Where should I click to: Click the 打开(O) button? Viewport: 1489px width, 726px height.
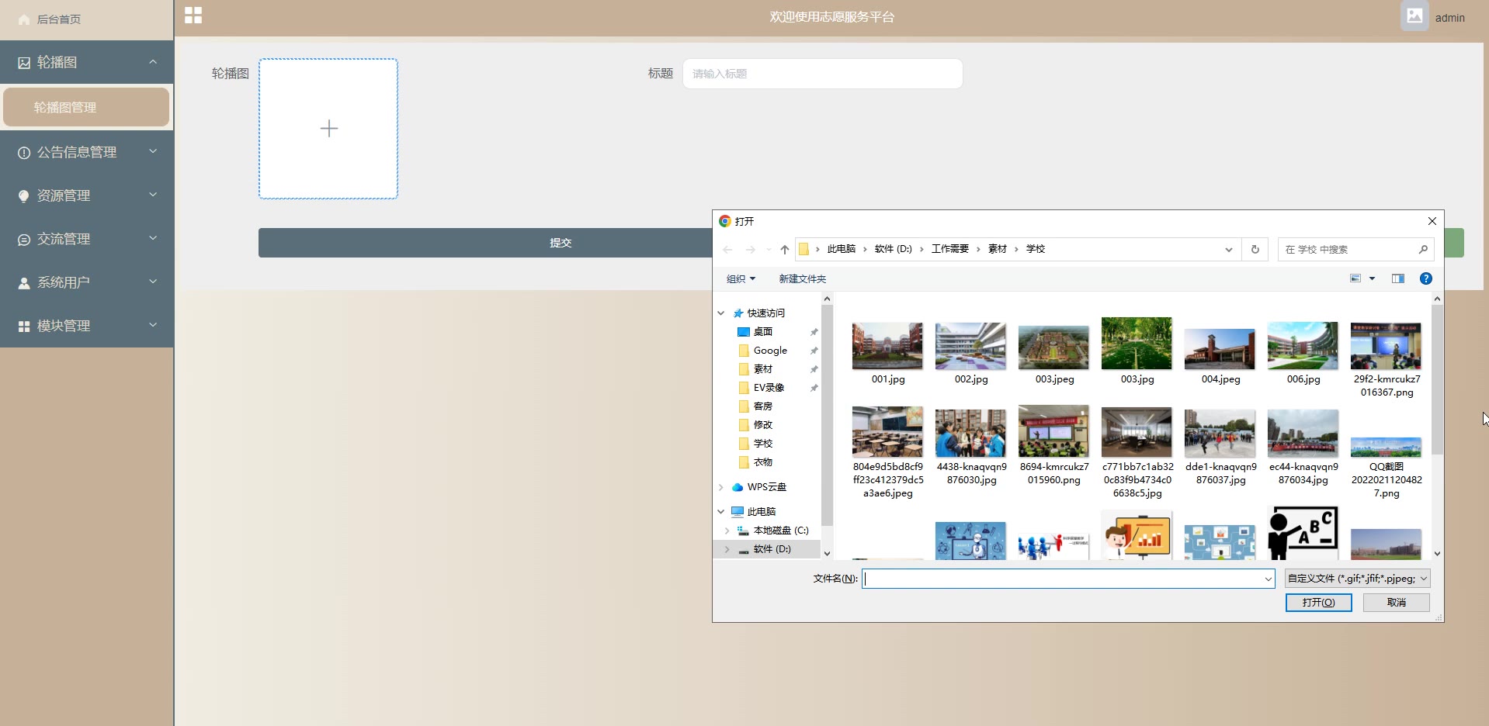[1318, 603]
